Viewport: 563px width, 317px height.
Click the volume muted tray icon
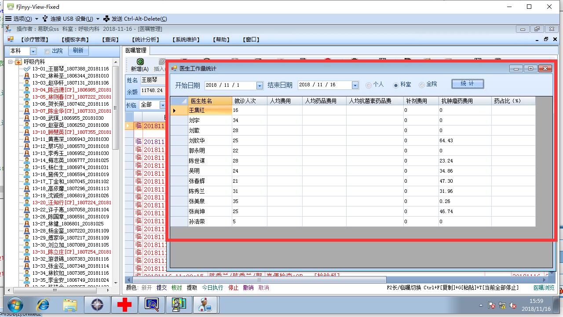pyautogui.click(x=513, y=305)
